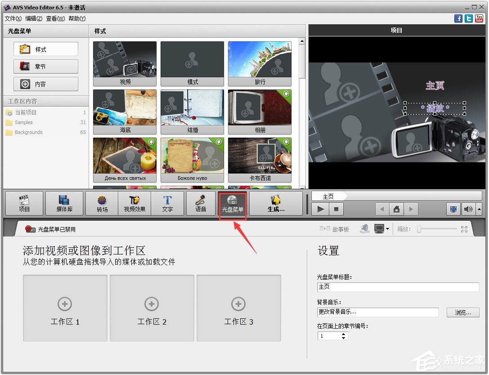Decrease chapter number with down stepper
The image size is (489, 375).
tap(343, 338)
